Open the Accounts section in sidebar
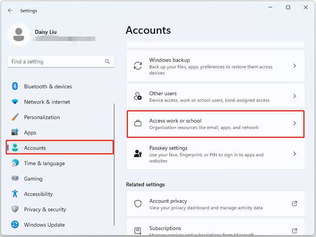316x237 pixels. 35,148
